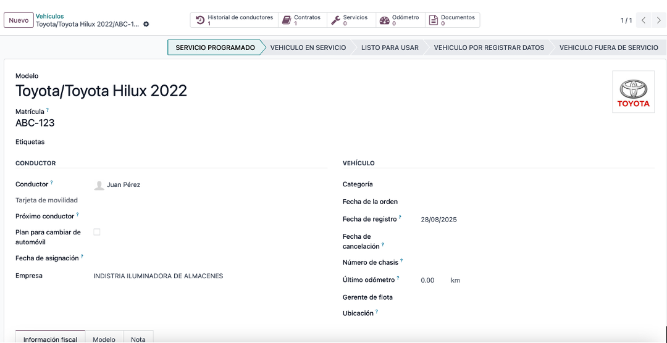Toggle Plan para cambiar de automóvil checkbox
The width and height of the screenshot is (667, 343).
[x=97, y=232]
